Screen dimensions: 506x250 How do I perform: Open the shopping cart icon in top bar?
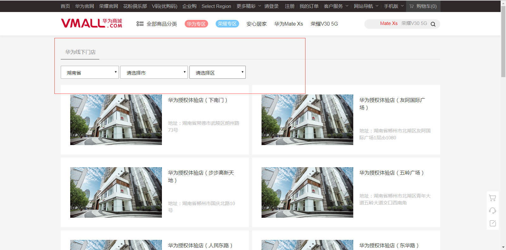[411, 6]
